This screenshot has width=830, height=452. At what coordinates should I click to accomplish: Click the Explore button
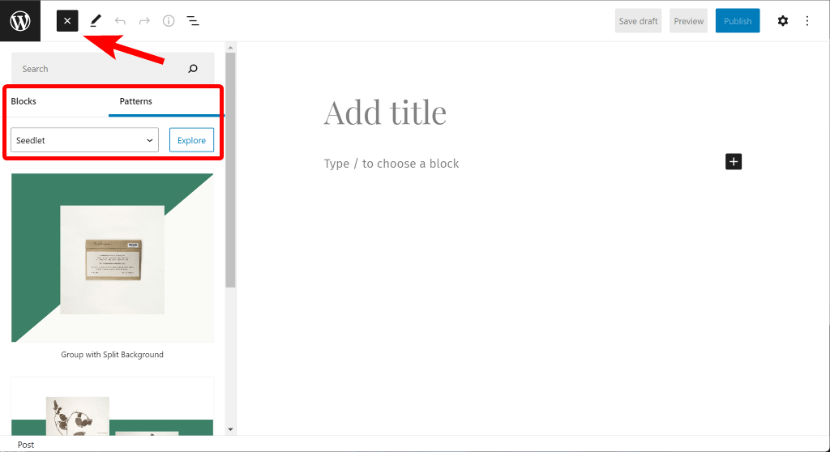pos(191,140)
